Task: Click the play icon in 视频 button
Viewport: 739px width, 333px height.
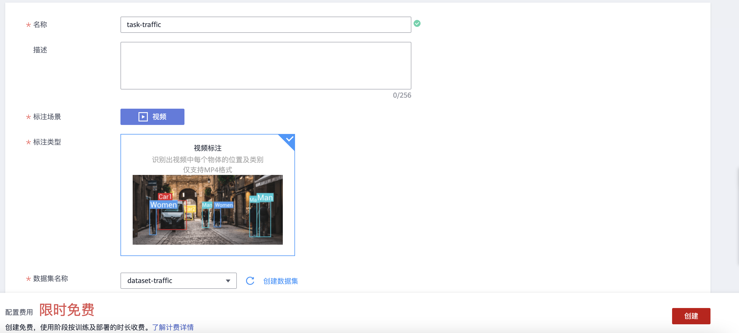Action: coord(143,117)
